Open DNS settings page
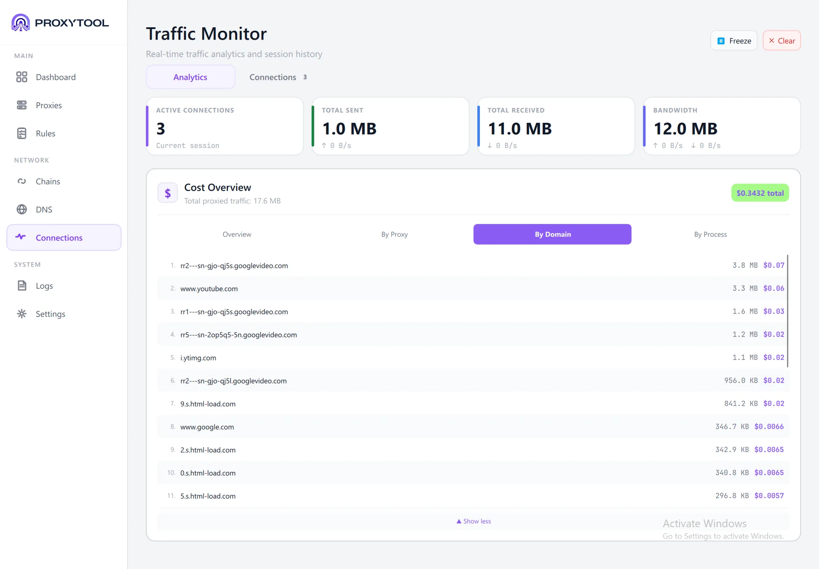This screenshot has height=569, width=819. tap(64, 209)
